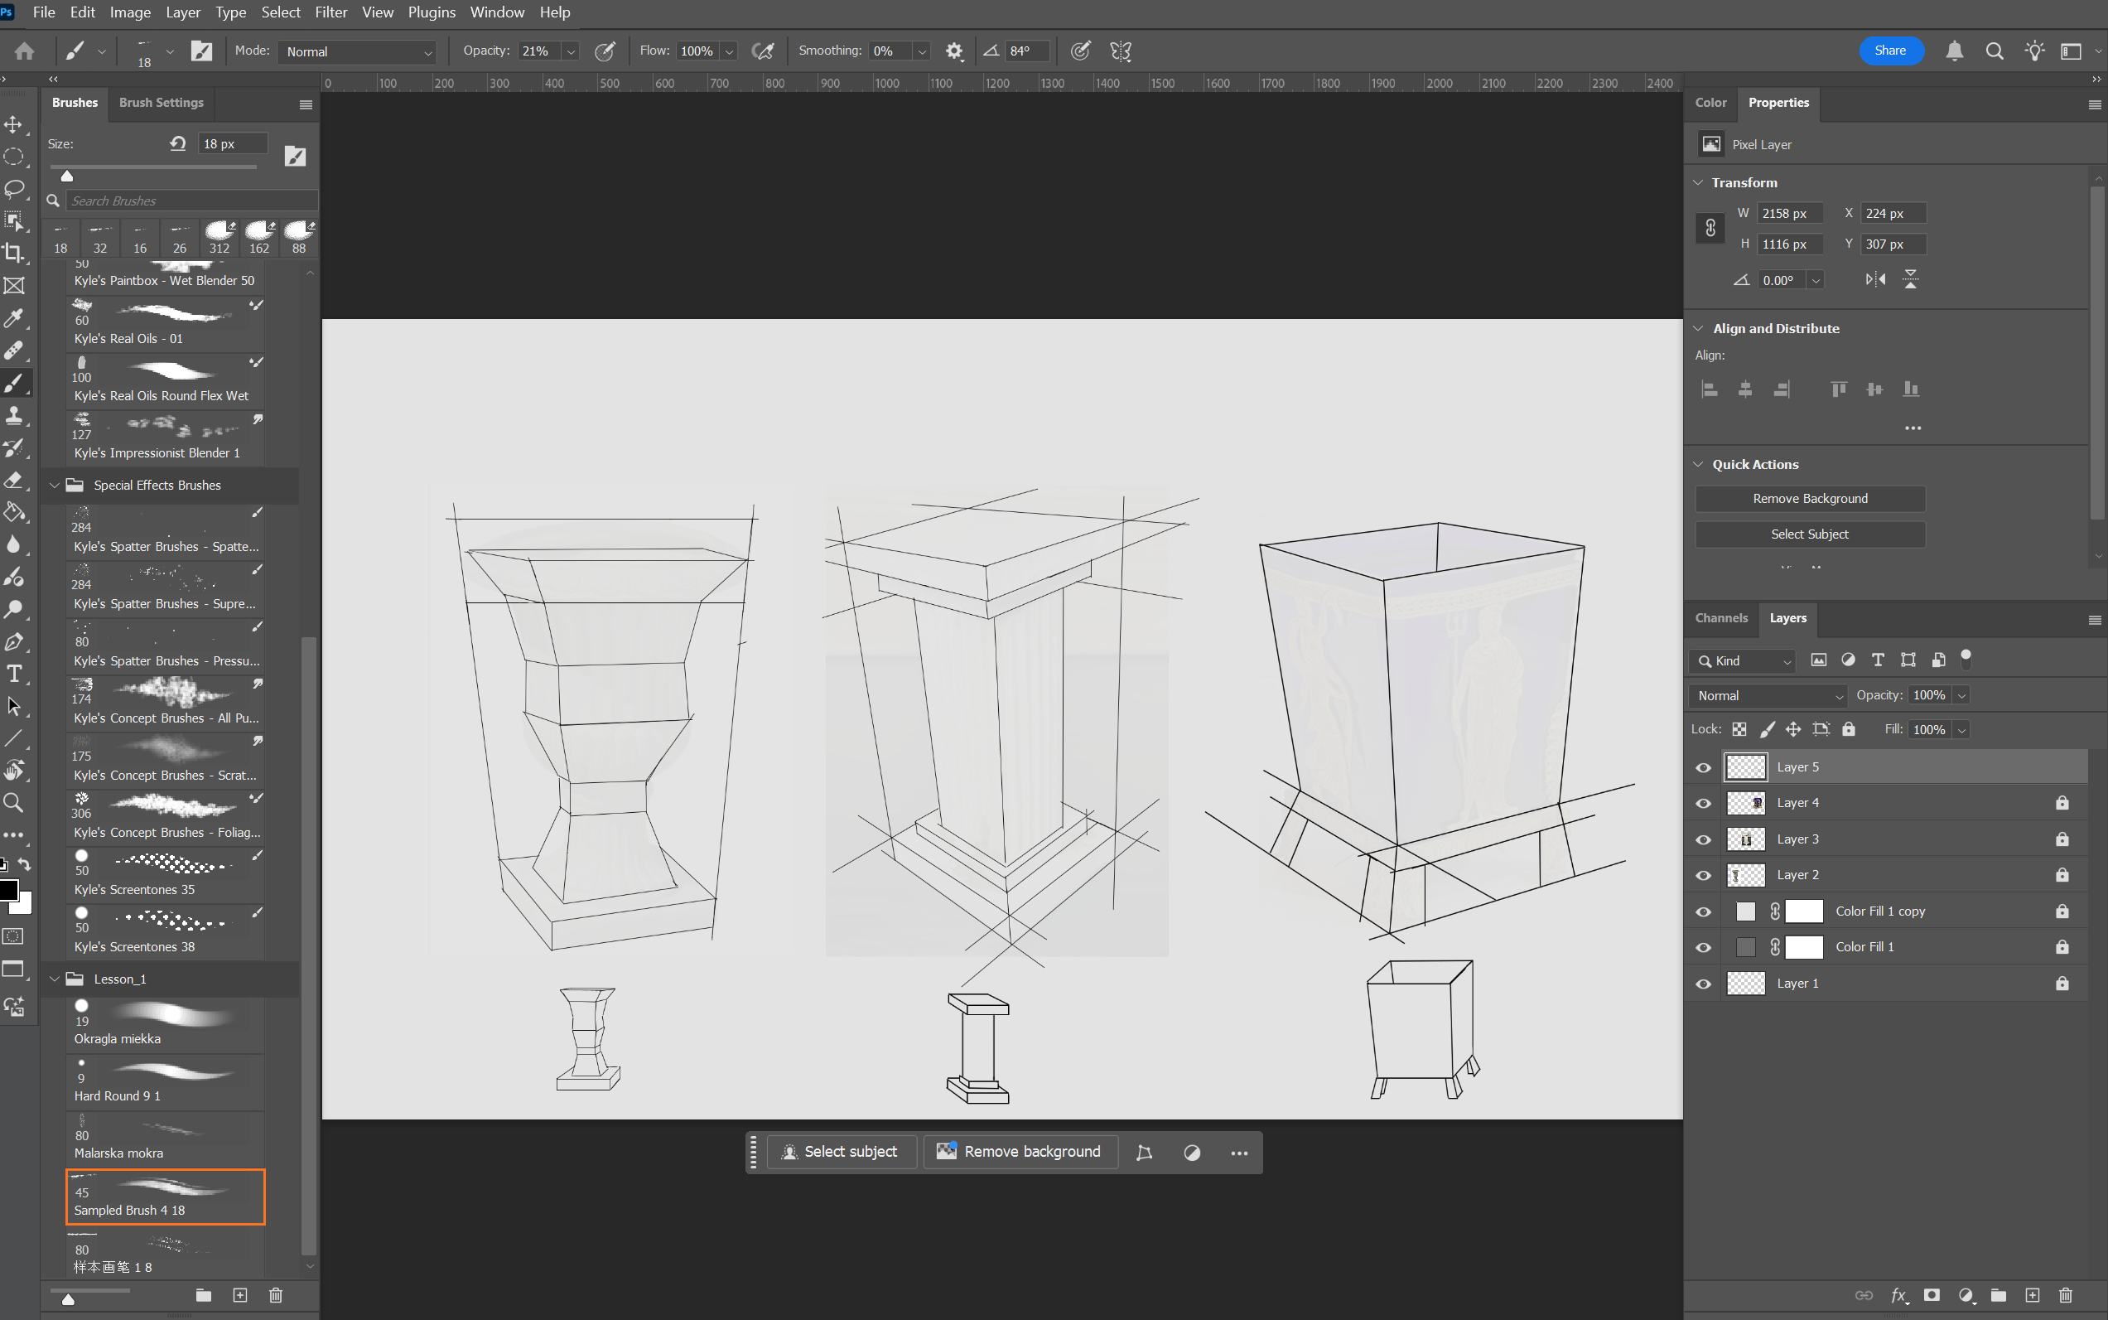The width and height of the screenshot is (2108, 1320).
Task: Click the blue Share button
Action: pyautogui.click(x=1890, y=51)
